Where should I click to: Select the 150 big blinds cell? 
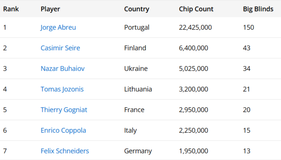tap(249, 28)
